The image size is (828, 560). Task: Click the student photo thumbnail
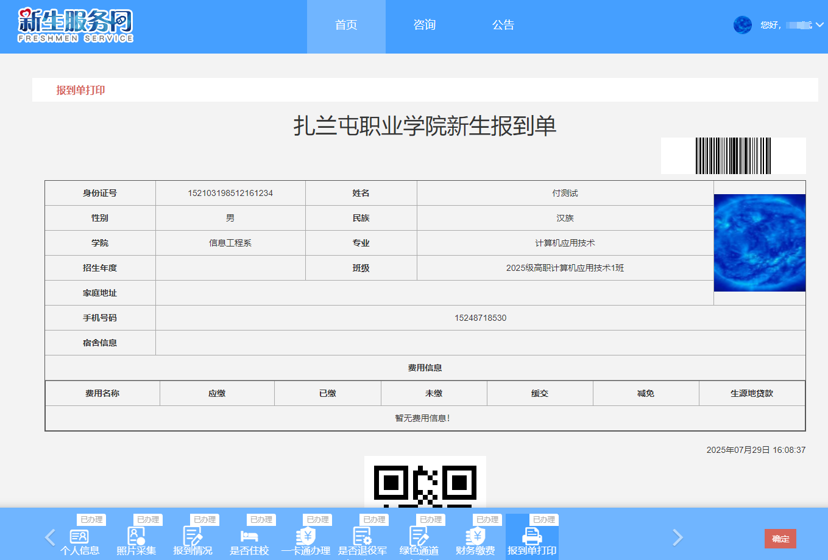click(760, 242)
